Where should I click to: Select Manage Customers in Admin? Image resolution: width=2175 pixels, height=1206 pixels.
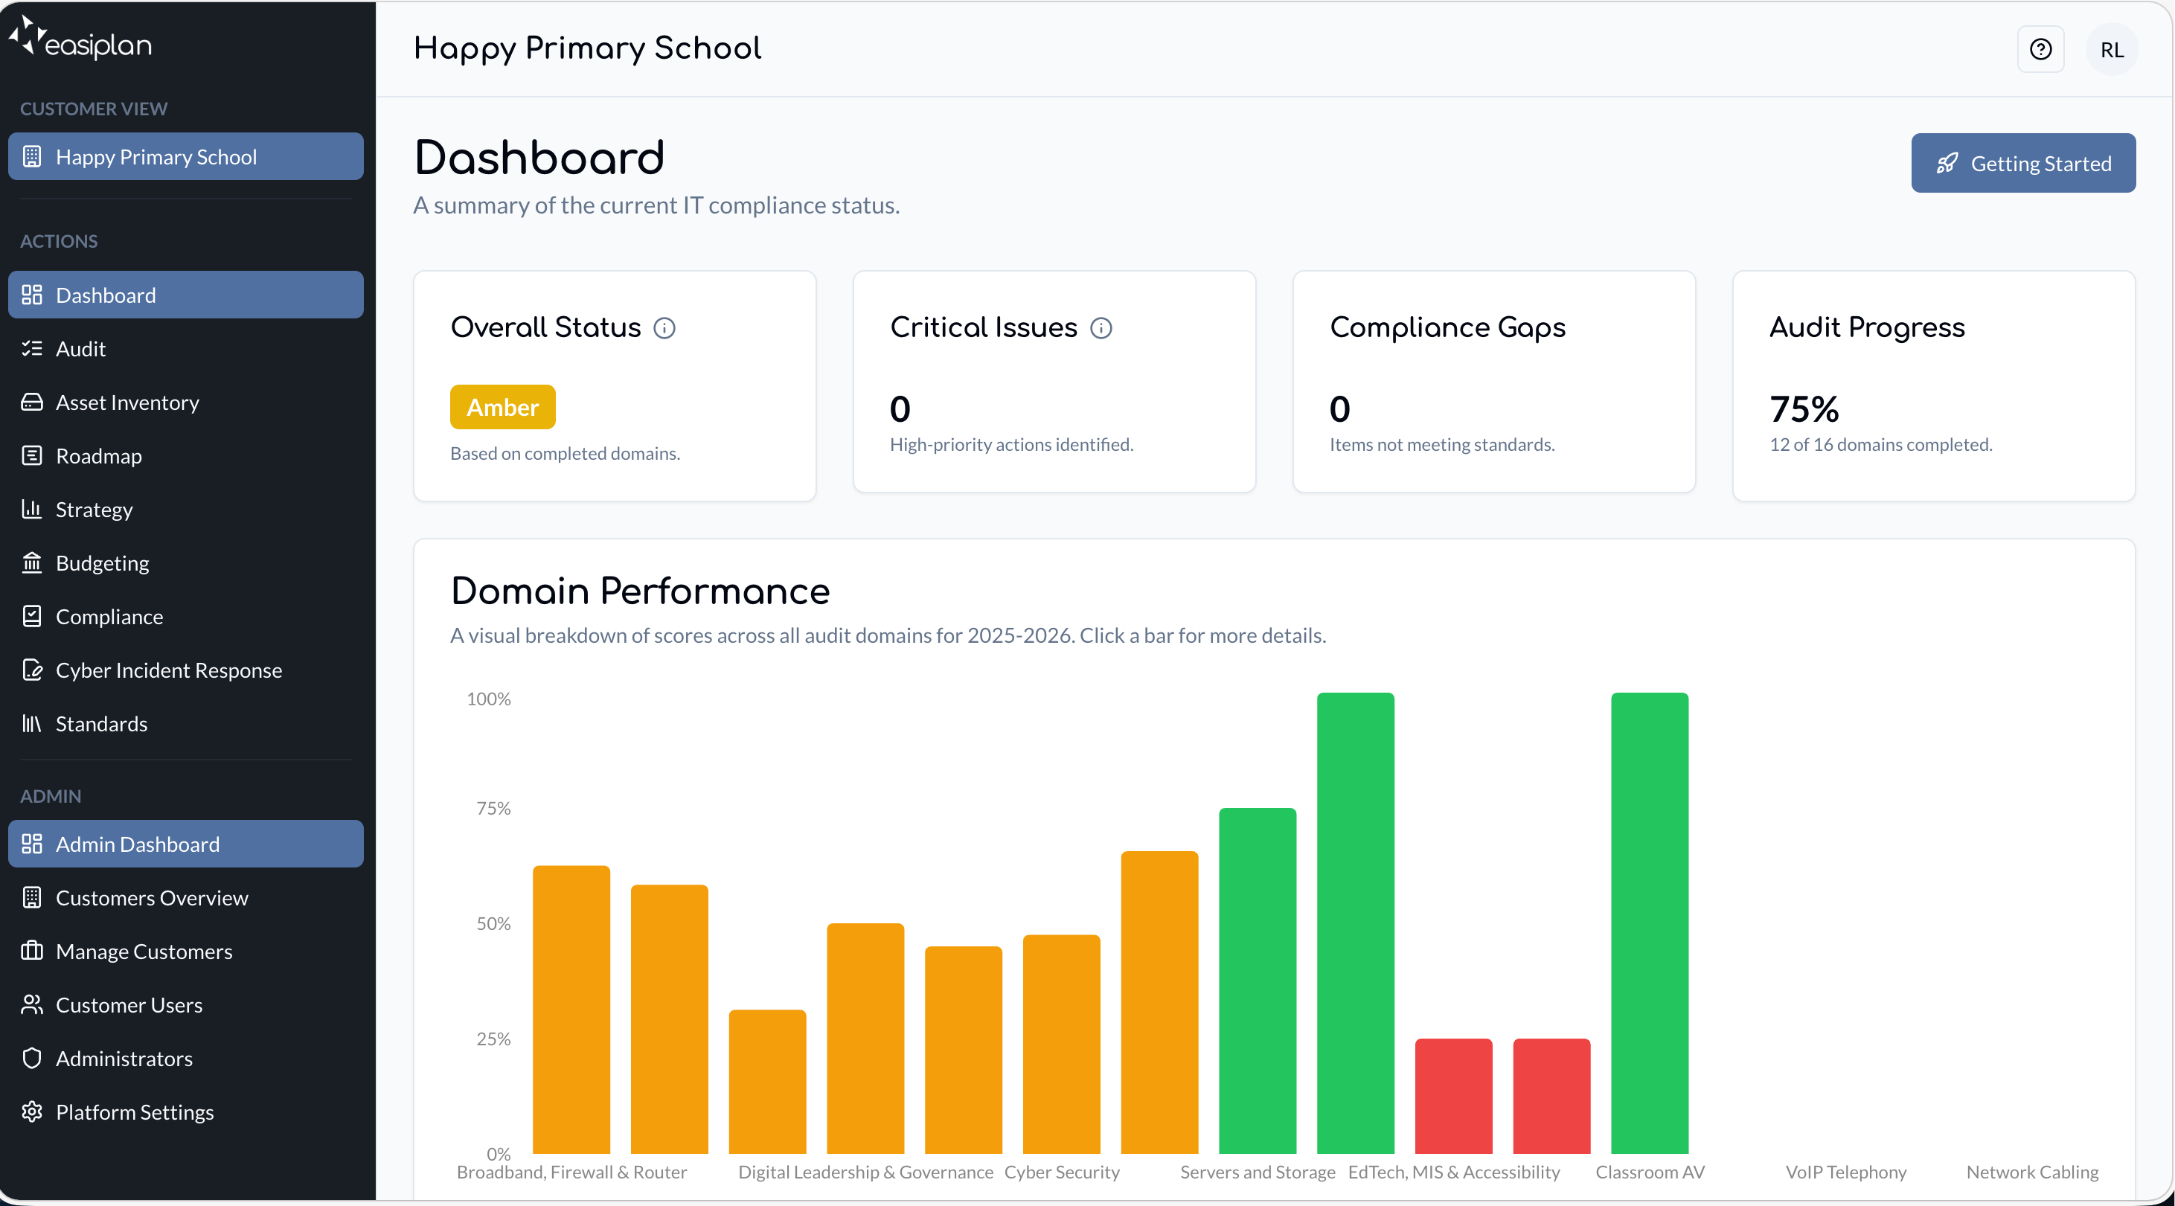pyautogui.click(x=186, y=950)
